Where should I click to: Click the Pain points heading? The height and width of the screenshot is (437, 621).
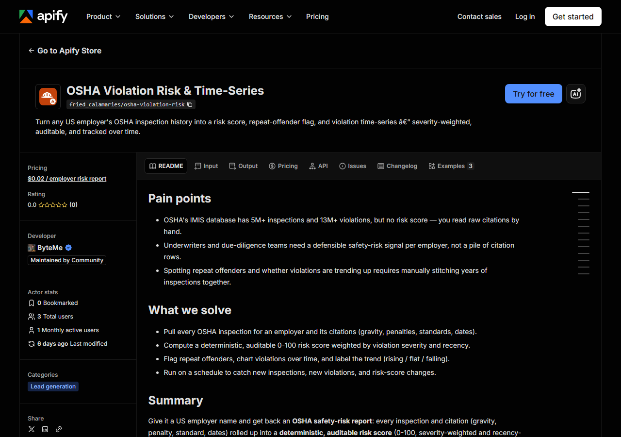click(x=180, y=198)
